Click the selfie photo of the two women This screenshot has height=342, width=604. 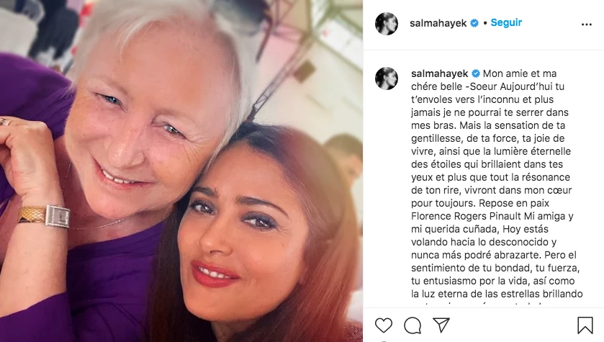click(181, 171)
